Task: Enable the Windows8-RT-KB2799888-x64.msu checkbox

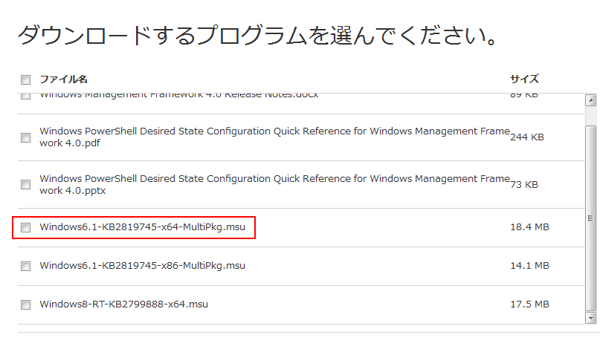Action: tap(26, 304)
